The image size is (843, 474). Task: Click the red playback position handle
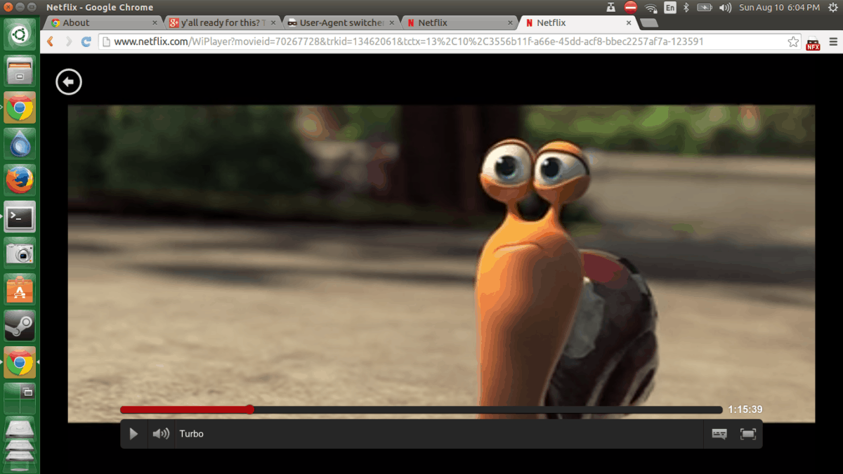coord(249,409)
